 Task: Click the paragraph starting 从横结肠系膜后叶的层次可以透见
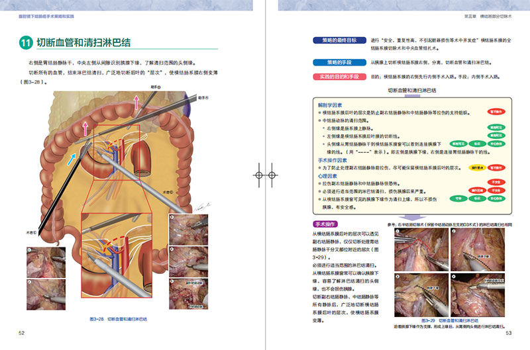pos(345,245)
